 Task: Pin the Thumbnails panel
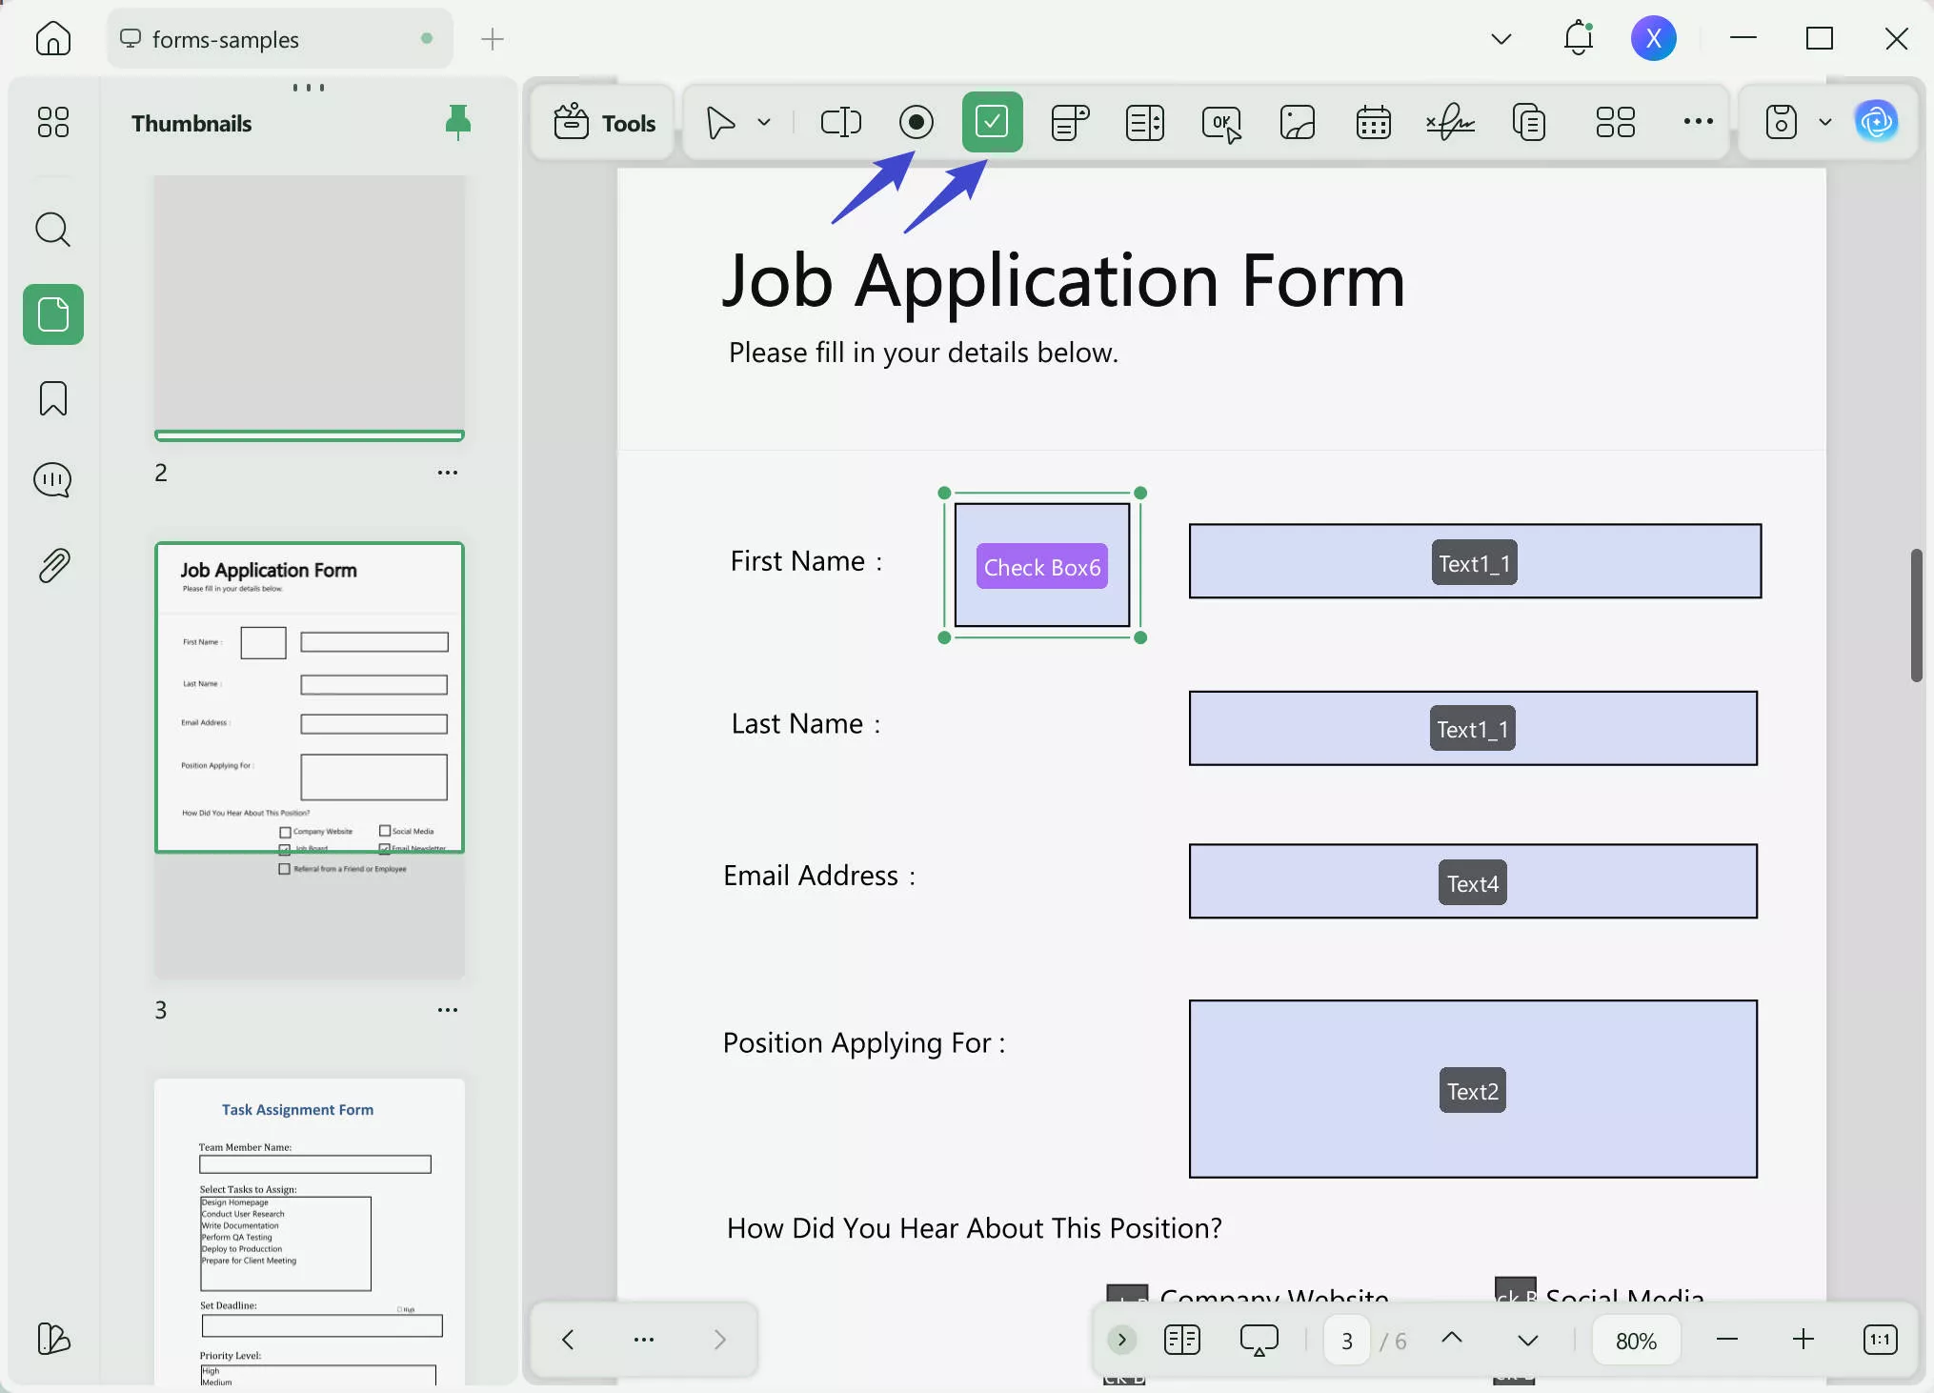click(x=457, y=122)
